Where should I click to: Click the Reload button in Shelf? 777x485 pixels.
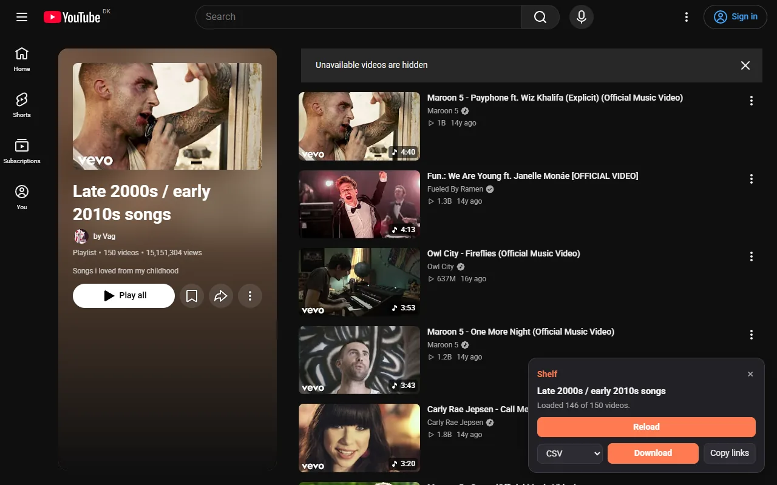point(646,427)
